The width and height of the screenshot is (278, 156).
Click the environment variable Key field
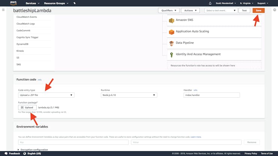tap(73, 142)
